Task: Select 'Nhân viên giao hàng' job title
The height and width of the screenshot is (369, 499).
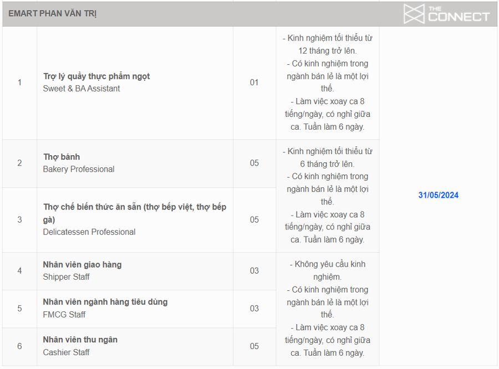Action: (x=82, y=265)
